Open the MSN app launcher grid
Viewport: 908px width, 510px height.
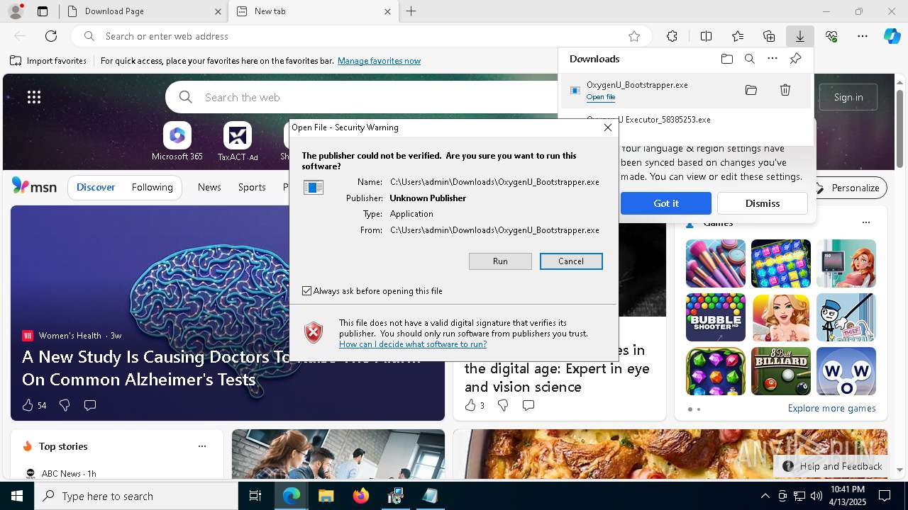34,97
